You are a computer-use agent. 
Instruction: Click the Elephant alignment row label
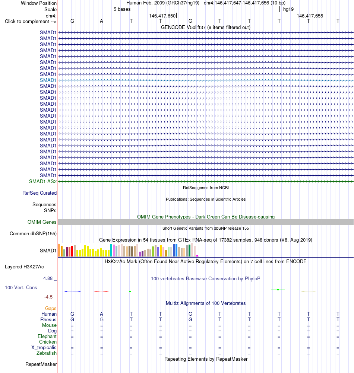[47, 337]
